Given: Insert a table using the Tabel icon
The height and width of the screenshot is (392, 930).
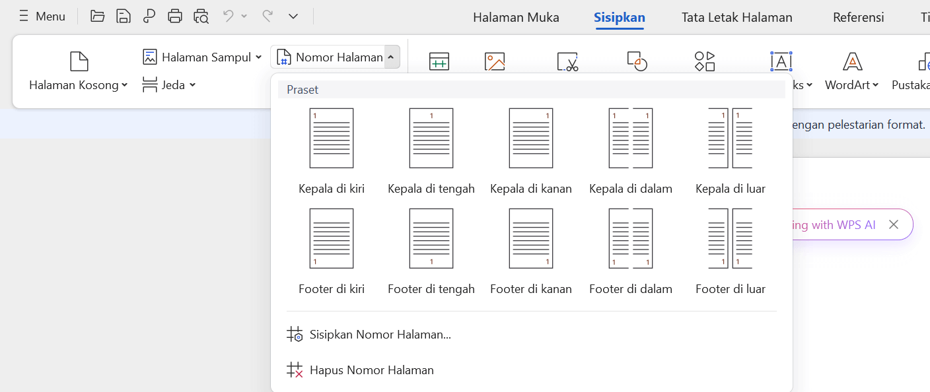Looking at the screenshot, I should coord(439,61).
